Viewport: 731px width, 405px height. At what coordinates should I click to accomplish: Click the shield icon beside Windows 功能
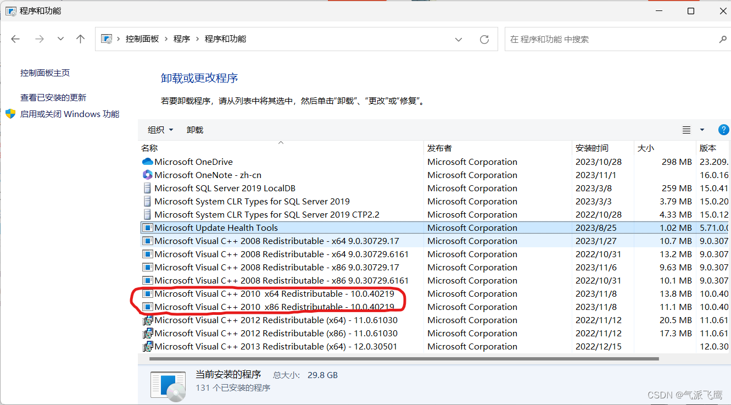coord(10,114)
